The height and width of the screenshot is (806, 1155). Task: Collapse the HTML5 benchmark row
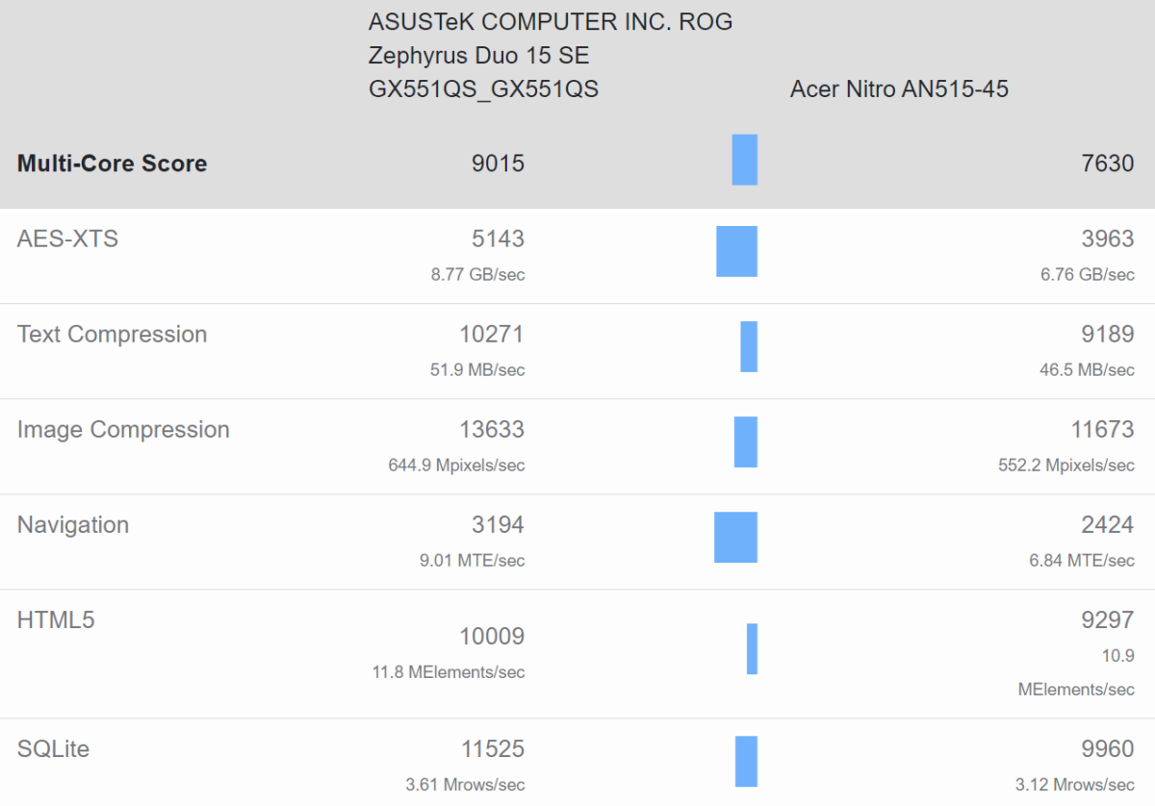56,620
